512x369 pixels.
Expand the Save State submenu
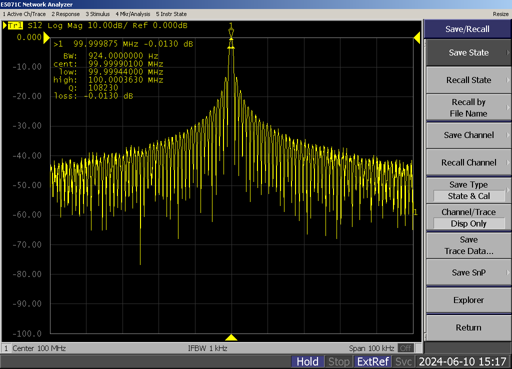[x=468, y=52]
